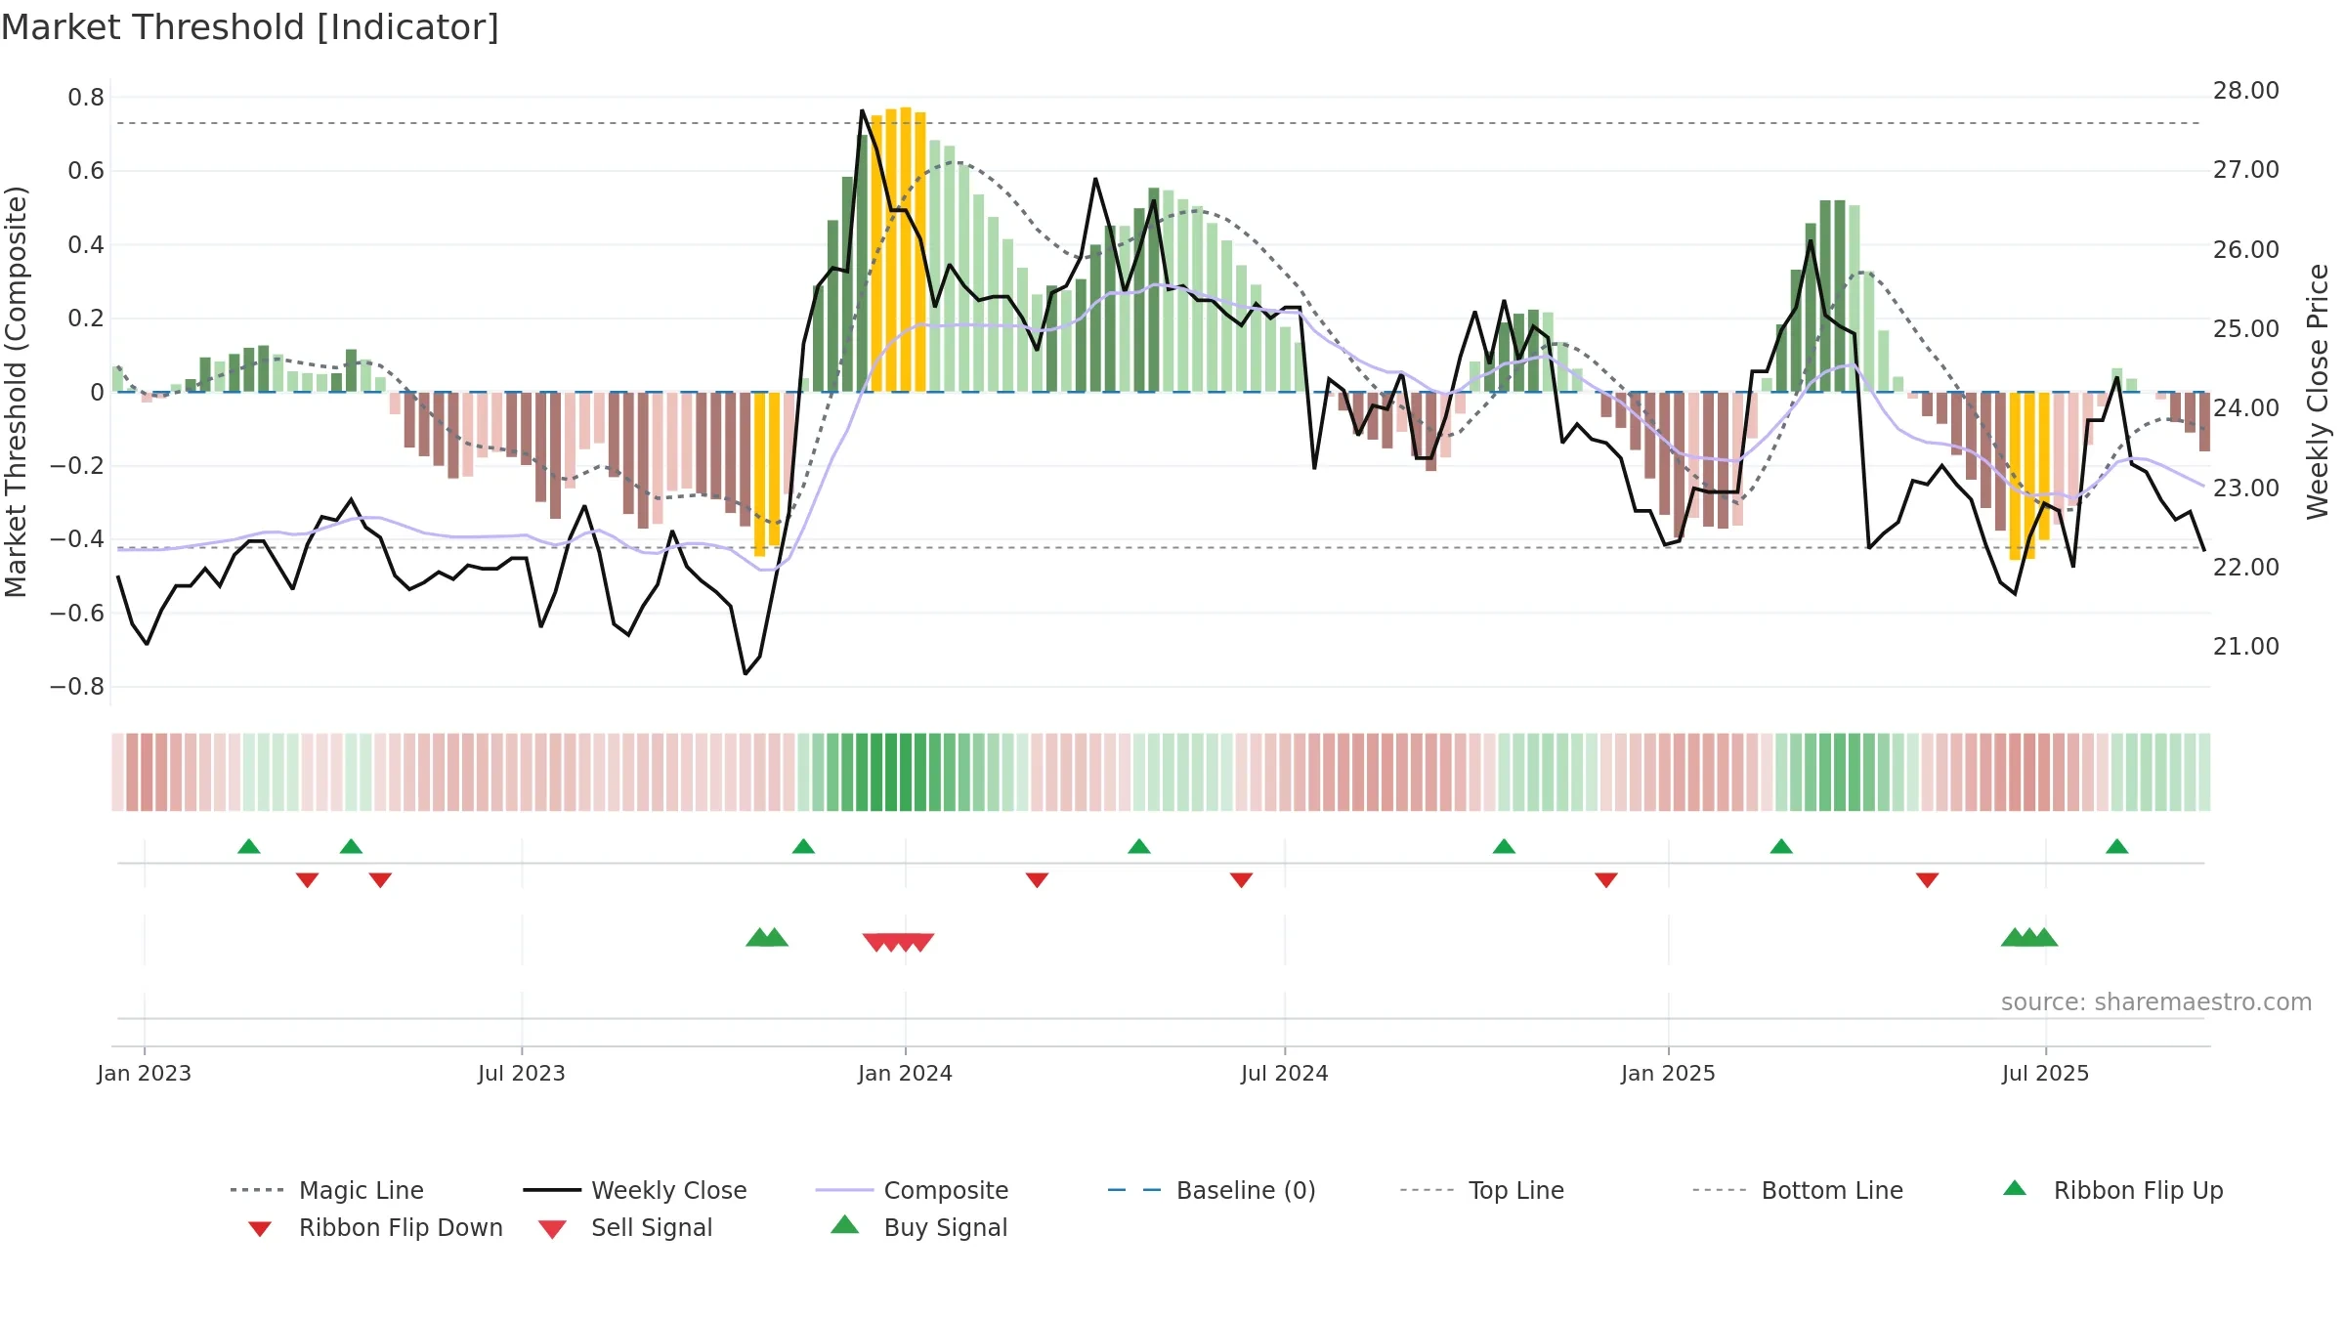Viewport: 2345px width, 1319px height.
Task: Click the December 2024 ribbon flip down triangle
Action: [x=1606, y=880]
